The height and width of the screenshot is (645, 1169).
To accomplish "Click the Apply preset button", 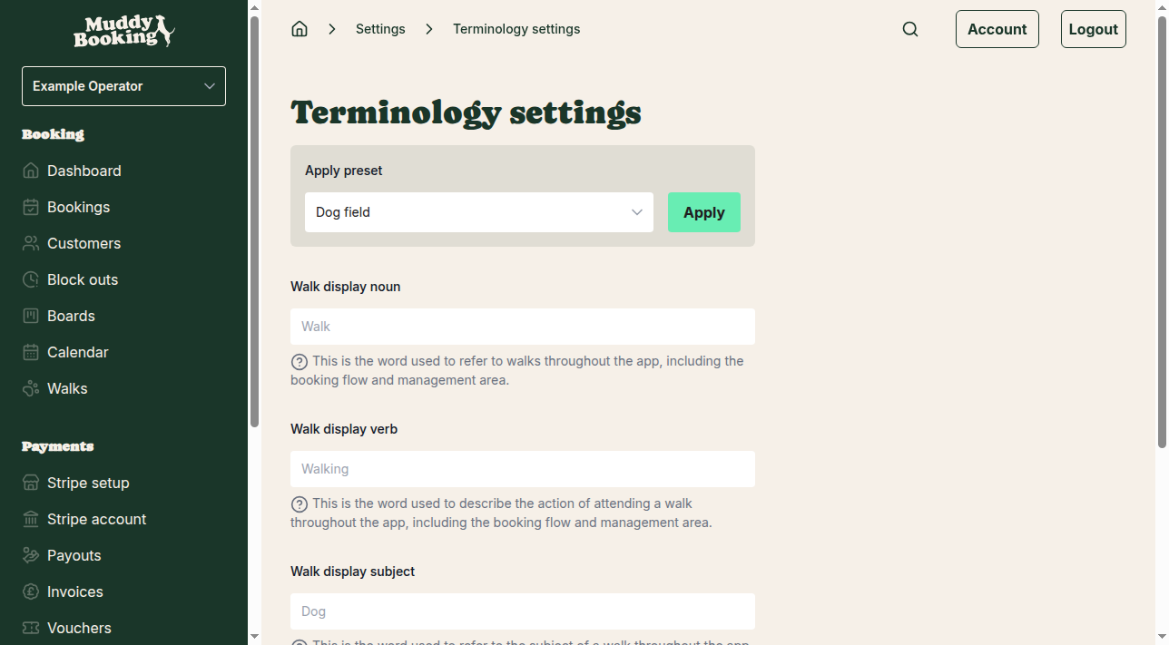I will pyautogui.click(x=703, y=211).
